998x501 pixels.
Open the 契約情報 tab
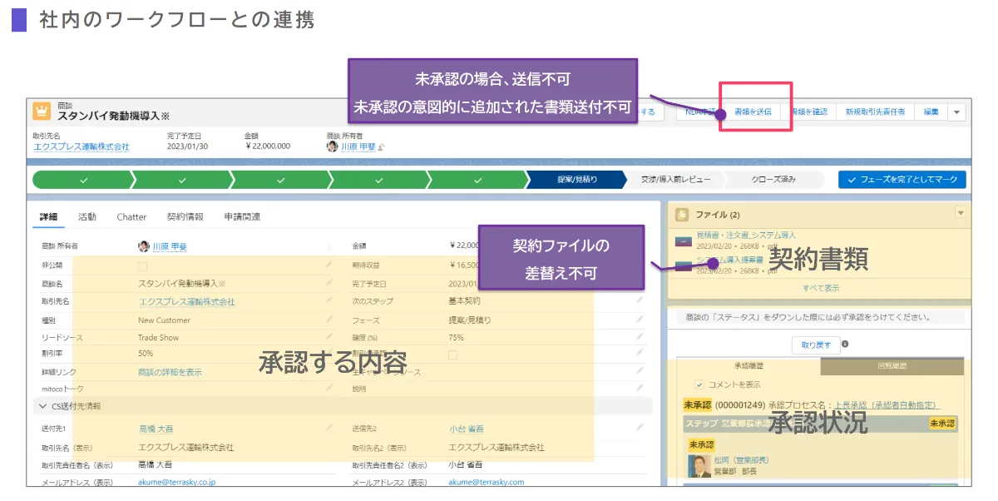[185, 216]
